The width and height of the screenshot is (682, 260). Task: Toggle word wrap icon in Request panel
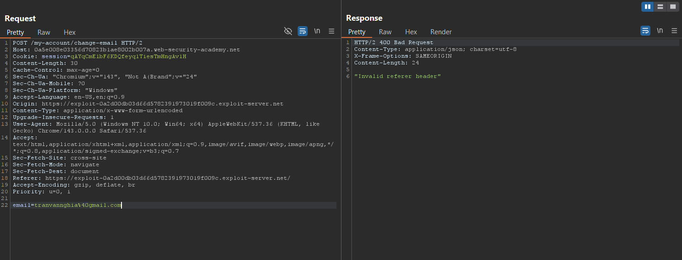coord(303,31)
